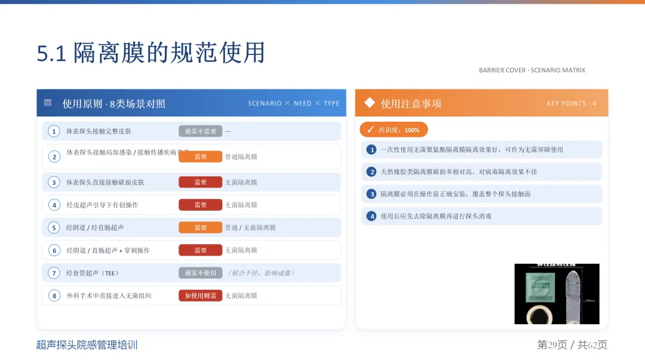Click the list icon beside 使用原则 header
The height and width of the screenshot is (363, 645).
tap(48, 102)
